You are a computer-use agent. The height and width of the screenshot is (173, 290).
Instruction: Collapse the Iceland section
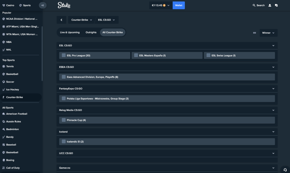click(273, 132)
